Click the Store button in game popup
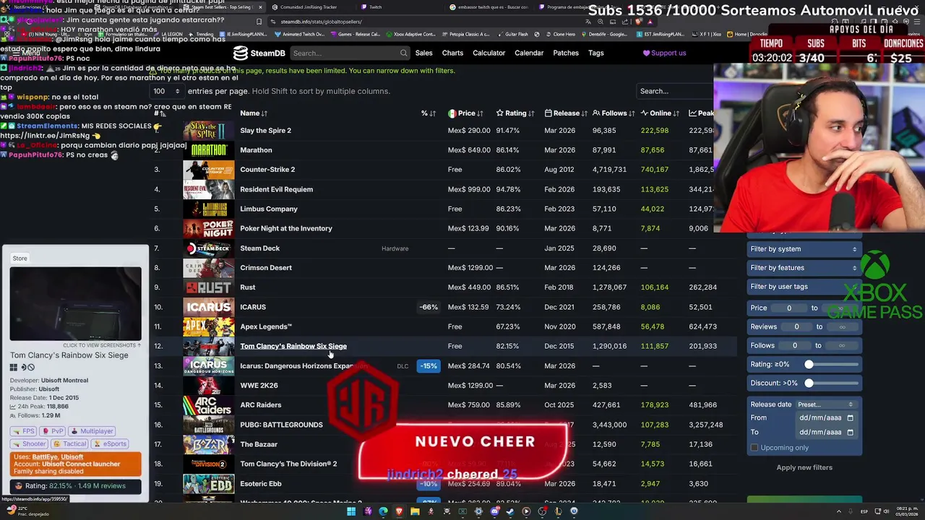The height and width of the screenshot is (520, 925). (x=20, y=258)
